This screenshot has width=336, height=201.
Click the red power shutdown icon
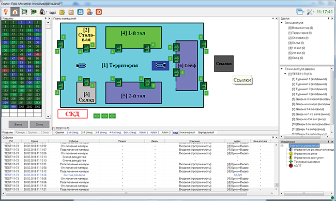pos(99,11)
